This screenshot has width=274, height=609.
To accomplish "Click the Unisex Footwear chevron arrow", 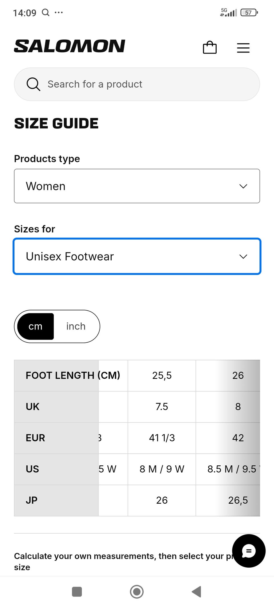I will pos(243,256).
